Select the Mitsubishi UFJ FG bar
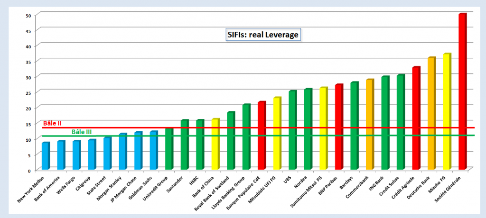 click(278, 133)
